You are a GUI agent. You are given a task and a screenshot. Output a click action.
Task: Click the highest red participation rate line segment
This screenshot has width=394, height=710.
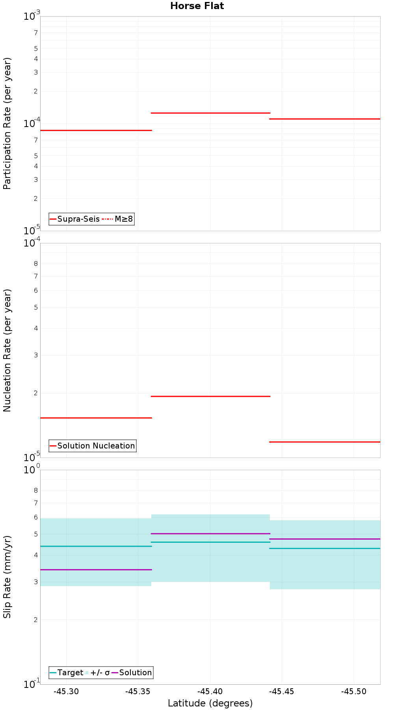[x=210, y=113]
